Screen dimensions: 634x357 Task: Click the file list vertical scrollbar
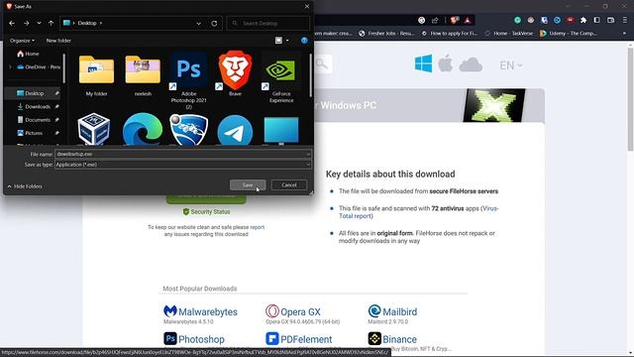click(310, 75)
